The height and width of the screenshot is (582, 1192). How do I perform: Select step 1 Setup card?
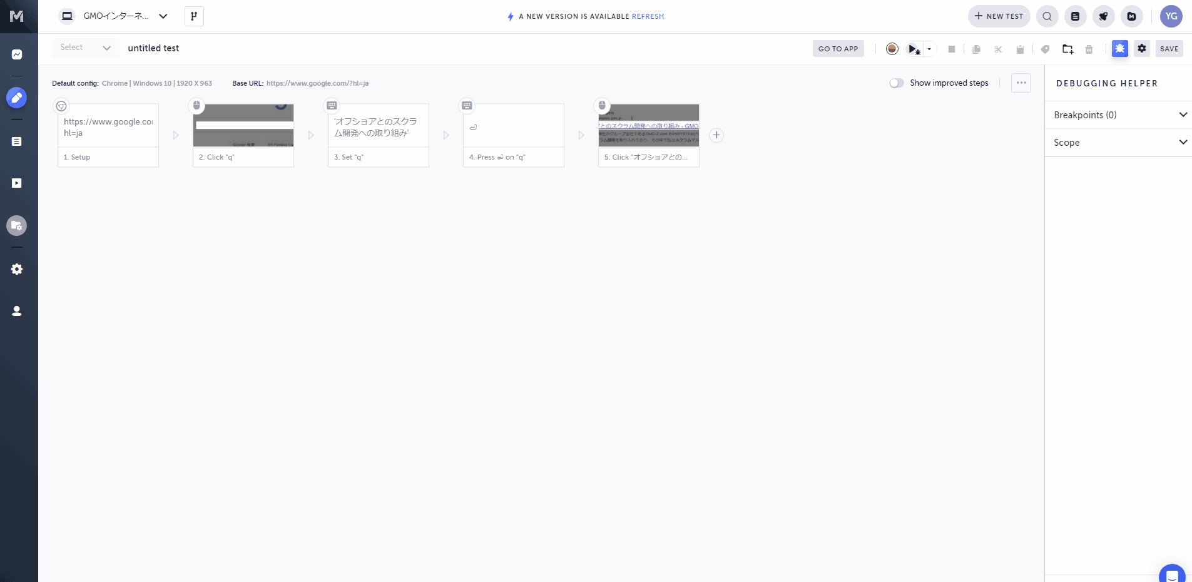[x=108, y=135]
